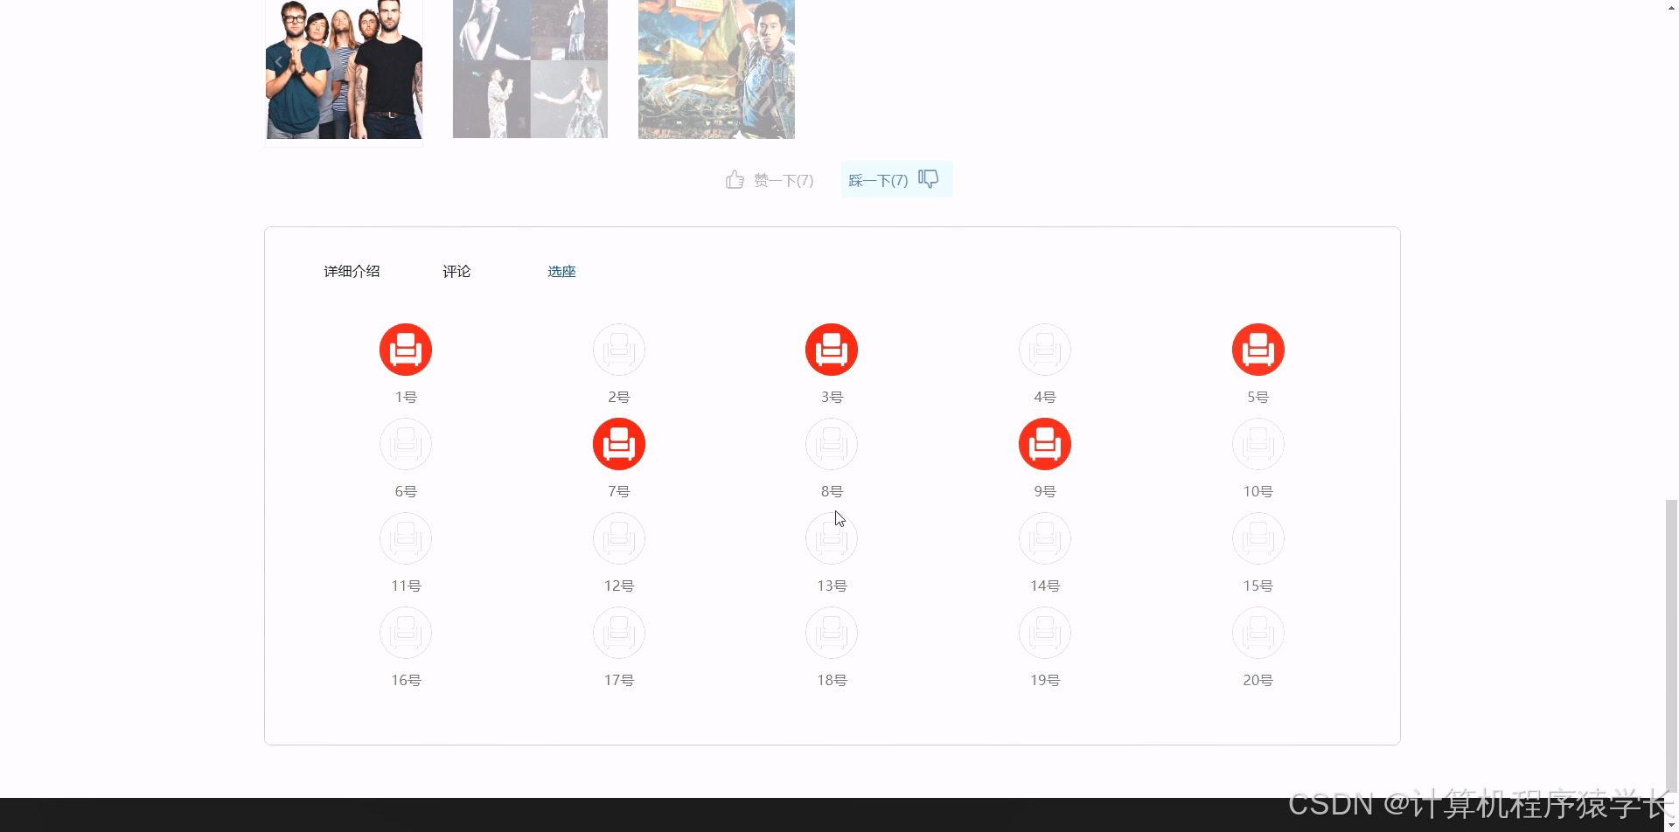
Task: Click the red seat 7号 icon
Action: (619, 444)
